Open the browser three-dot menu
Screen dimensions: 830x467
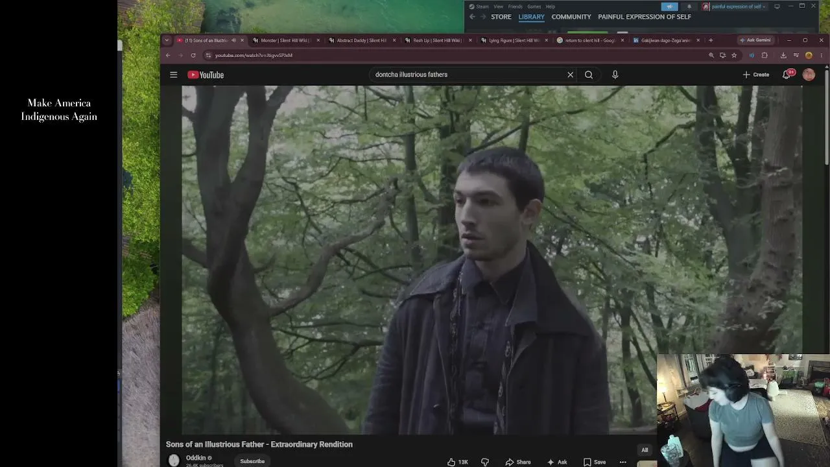(x=821, y=55)
